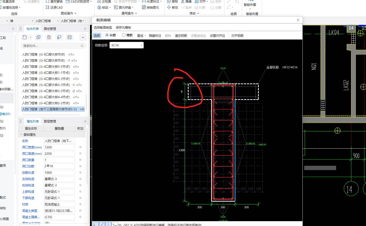Toggle 附加 for 洞口数量 row
Image resolution: width=366 pixels, height=226 pixels.
pyautogui.click(x=80, y=160)
